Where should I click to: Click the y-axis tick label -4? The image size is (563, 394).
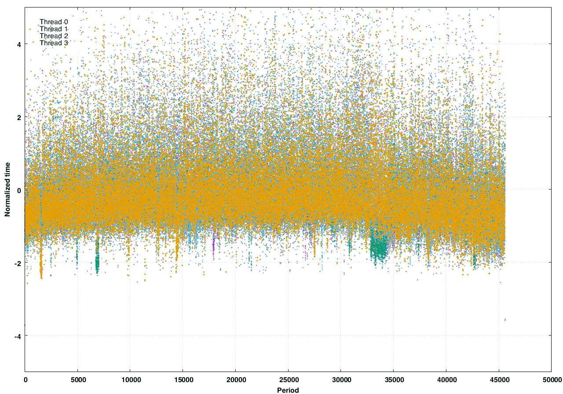coord(18,336)
